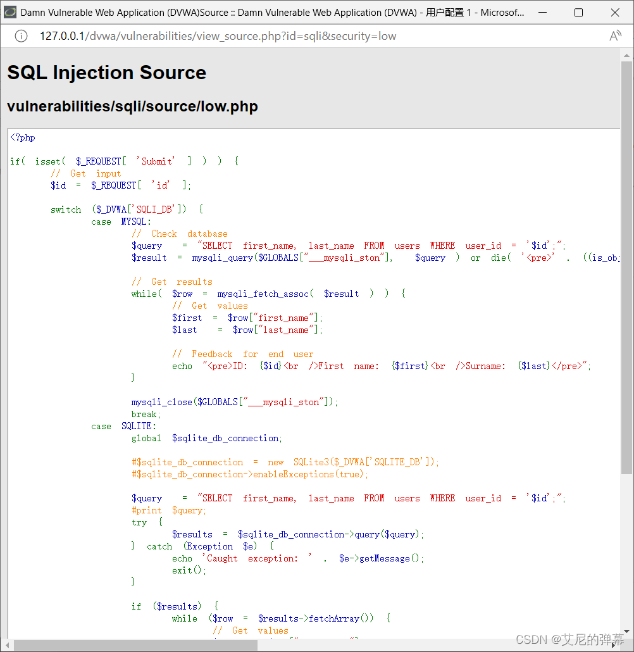Viewport: 634px width, 652px height.
Task: Click the 'exit();' statement
Action: tap(189, 570)
